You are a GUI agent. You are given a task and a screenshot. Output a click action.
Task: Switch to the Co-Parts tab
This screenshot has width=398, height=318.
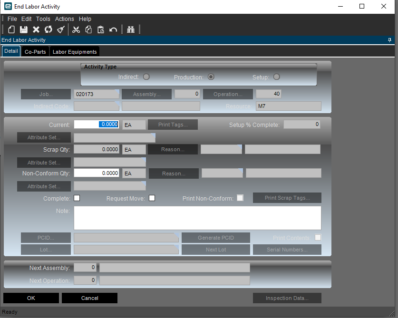[x=35, y=51]
